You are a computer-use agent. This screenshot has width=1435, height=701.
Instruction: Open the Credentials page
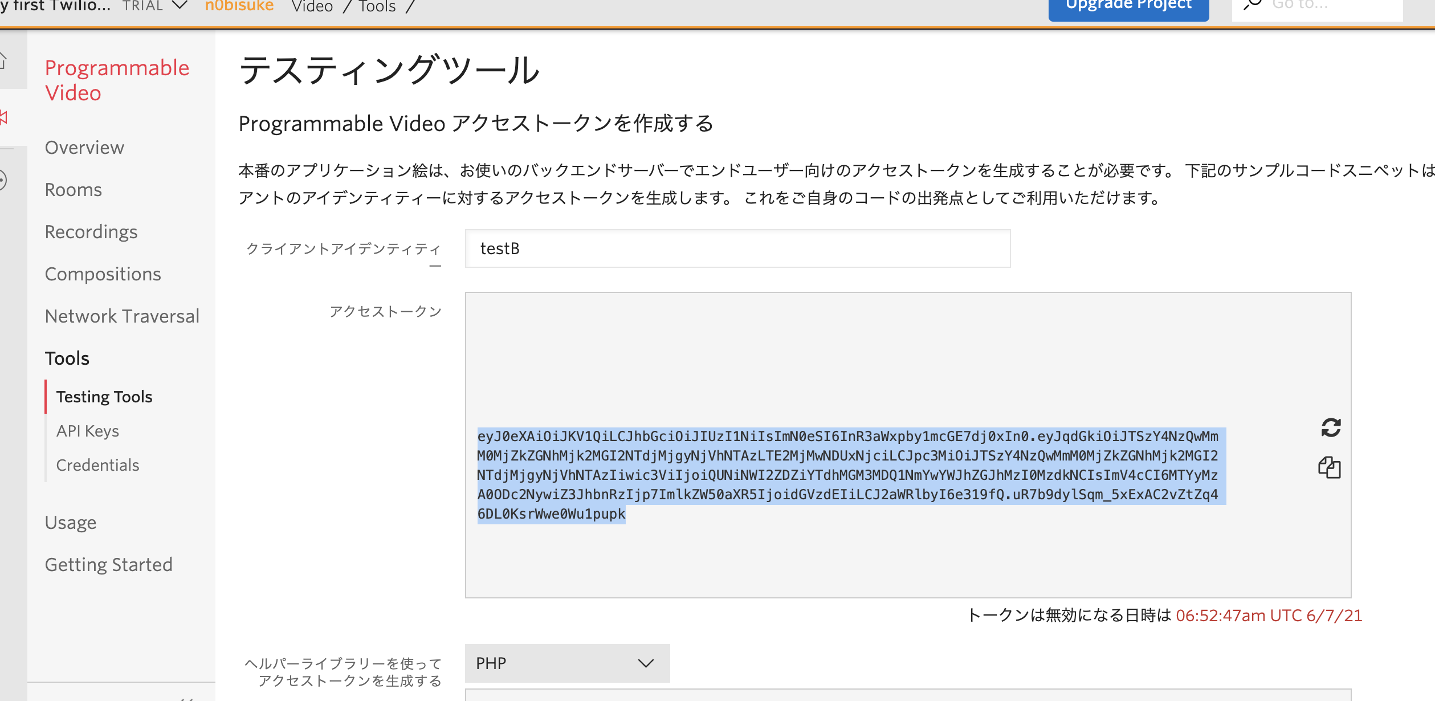point(97,465)
